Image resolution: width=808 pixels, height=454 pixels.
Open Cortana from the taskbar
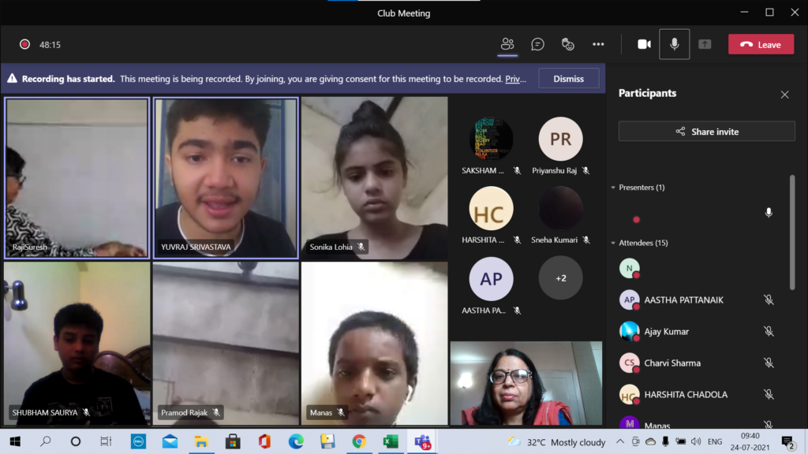(x=76, y=441)
